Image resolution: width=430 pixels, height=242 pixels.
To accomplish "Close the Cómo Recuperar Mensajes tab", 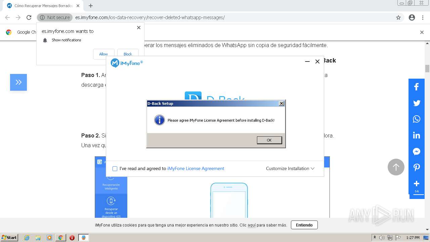I will pyautogui.click(x=78, y=6).
